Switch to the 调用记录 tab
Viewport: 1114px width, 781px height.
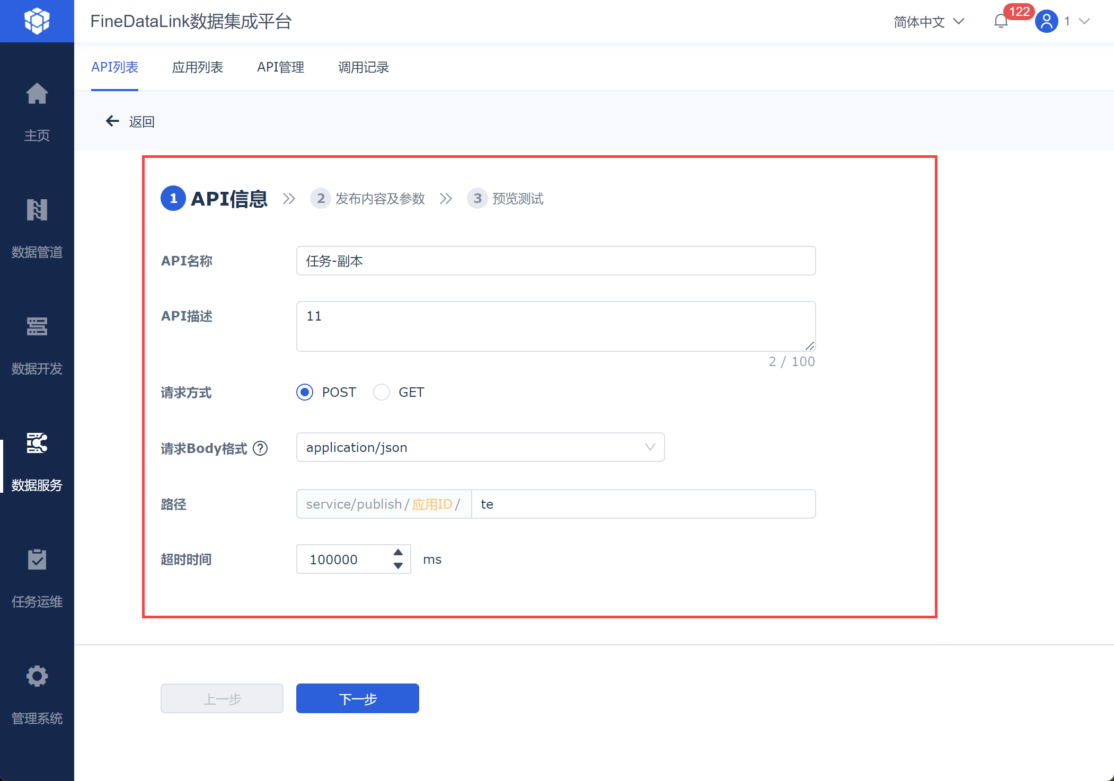363,67
